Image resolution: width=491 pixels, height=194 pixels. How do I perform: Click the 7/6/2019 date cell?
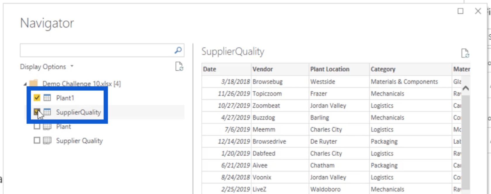click(x=226, y=129)
